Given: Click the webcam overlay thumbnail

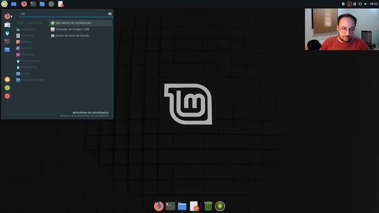Looking at the screenshot, I should (342, 29).
